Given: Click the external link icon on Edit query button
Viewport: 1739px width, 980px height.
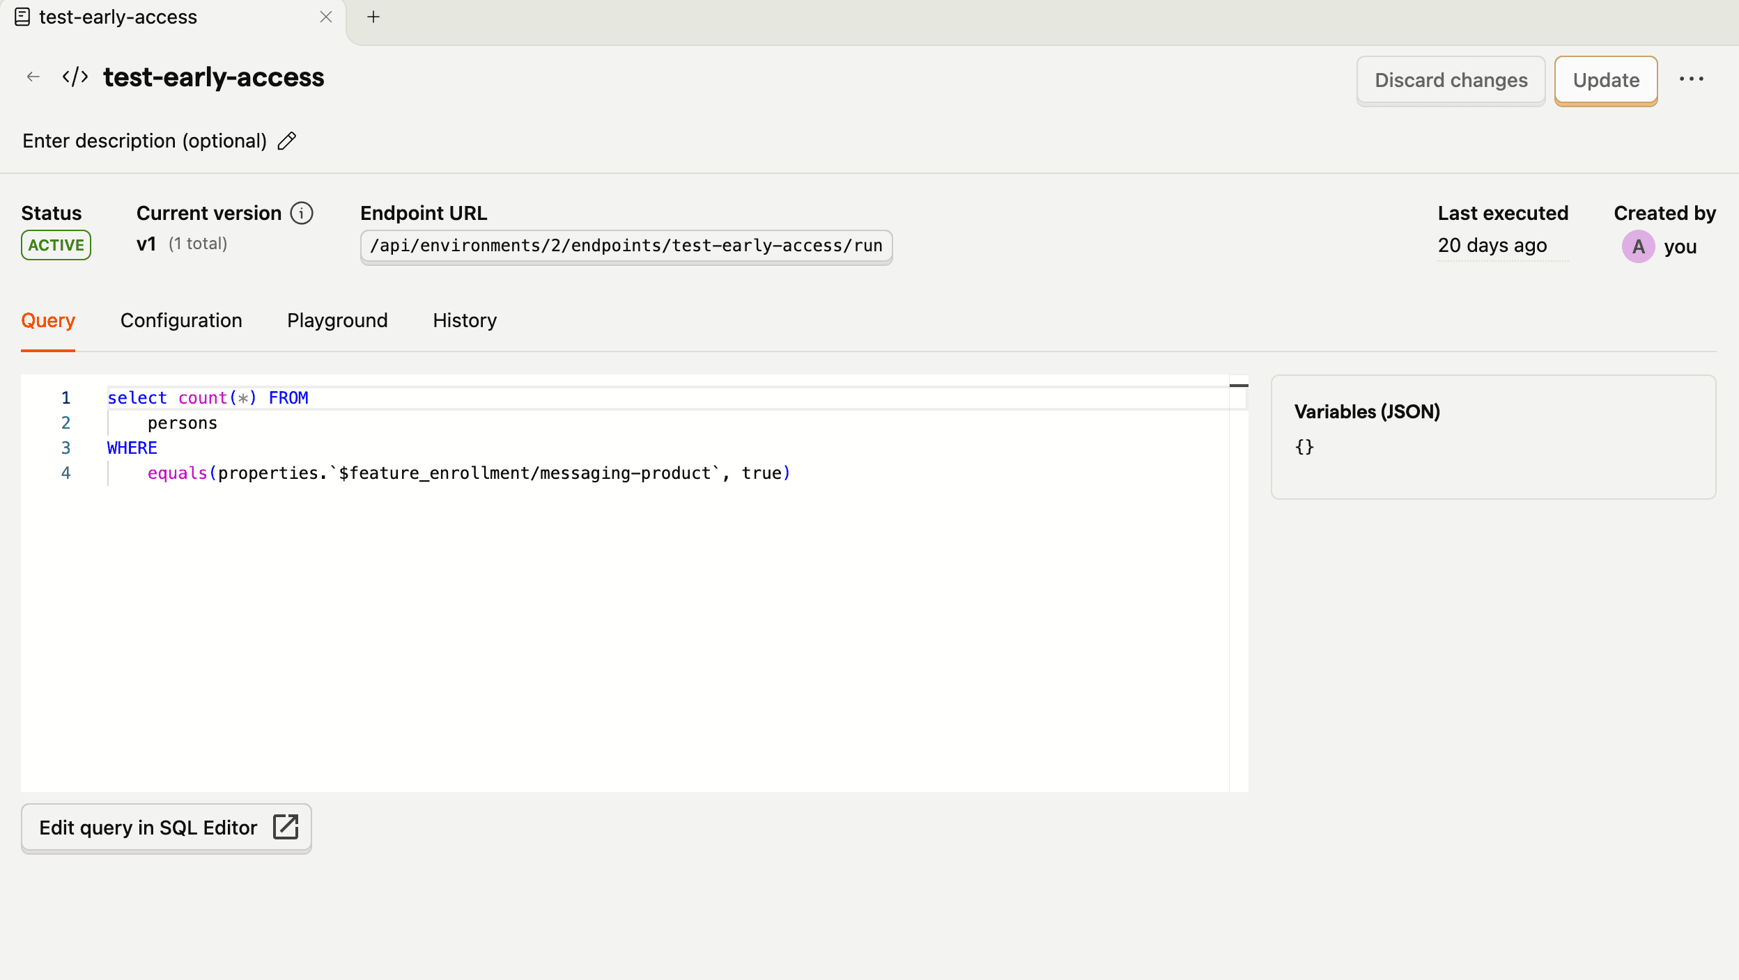Looking at the screenshot, I should click(286, 828).
